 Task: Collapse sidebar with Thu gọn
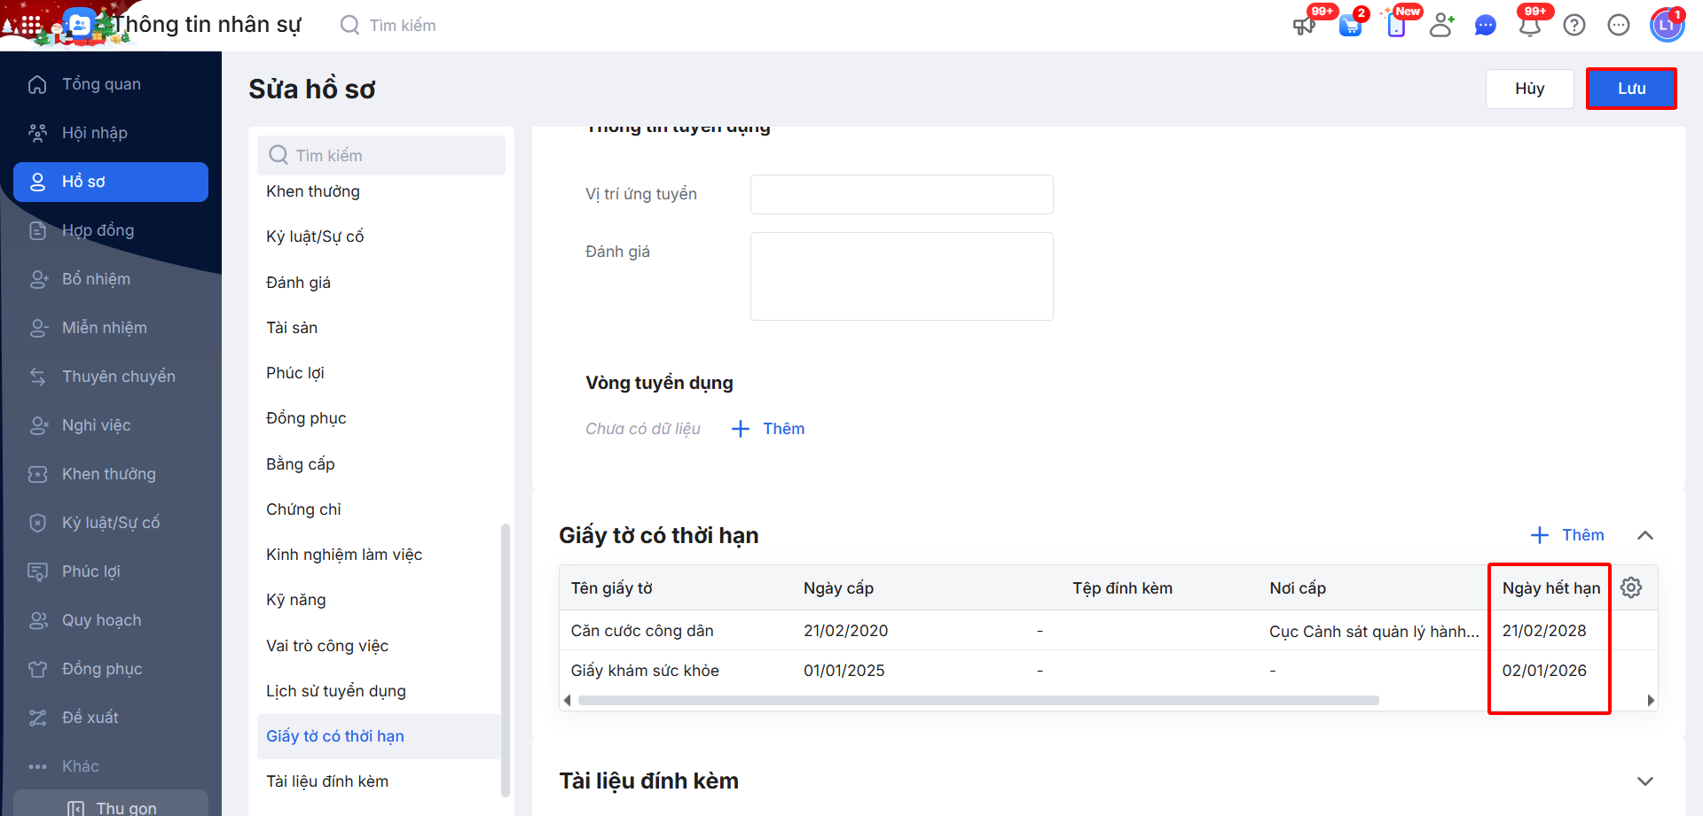[x=112, y=807]
